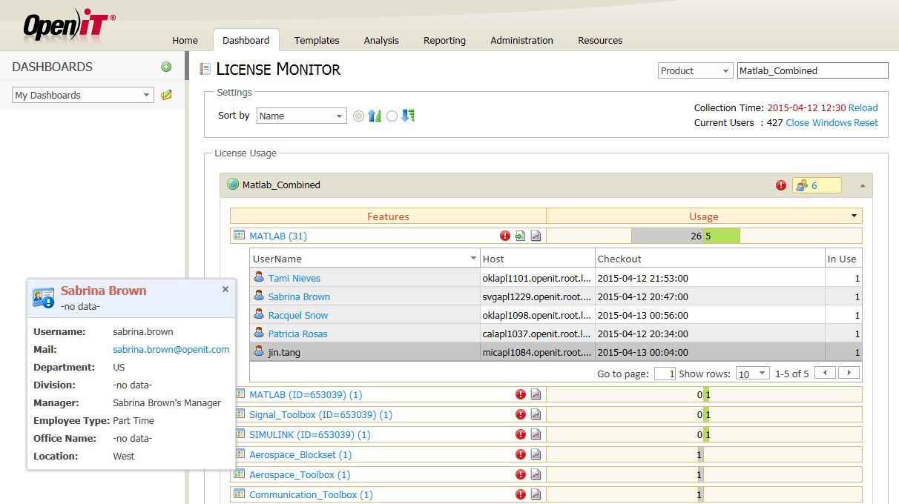Click the Matlab_Combined product search field
The height and width of the screenshot is (504, 899).
(812, 70)
